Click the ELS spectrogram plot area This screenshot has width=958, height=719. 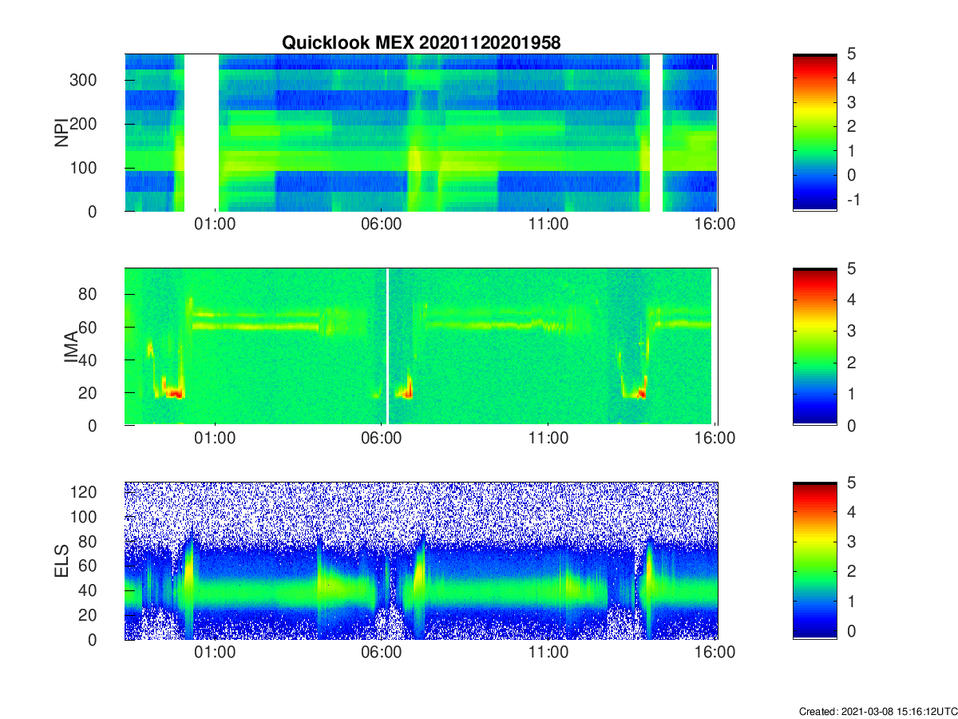[x=421, y=561]
